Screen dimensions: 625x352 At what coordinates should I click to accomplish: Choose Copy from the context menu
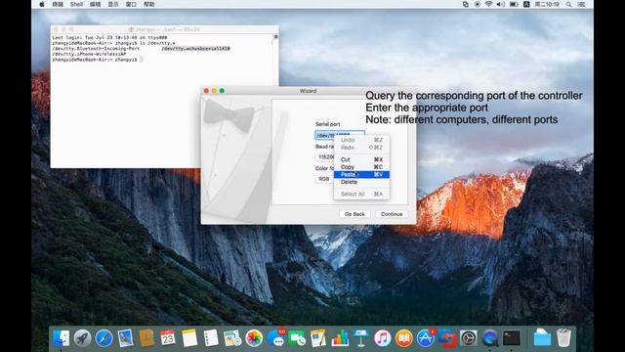click(361, 167)
